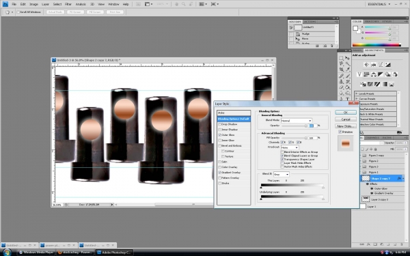Enable the Inner Shadow style checkbox
Viewport: 410px width, 256px height.
[x=220, y=130]
